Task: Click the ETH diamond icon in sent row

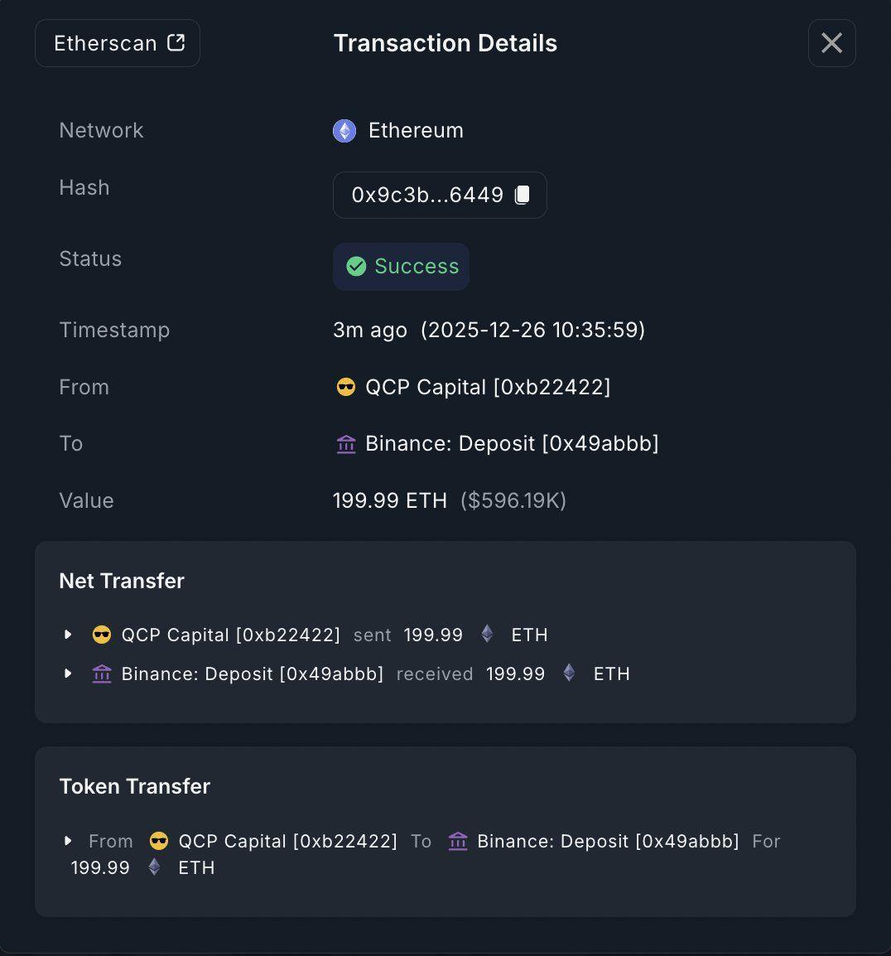Action: (x=486, y=634)
